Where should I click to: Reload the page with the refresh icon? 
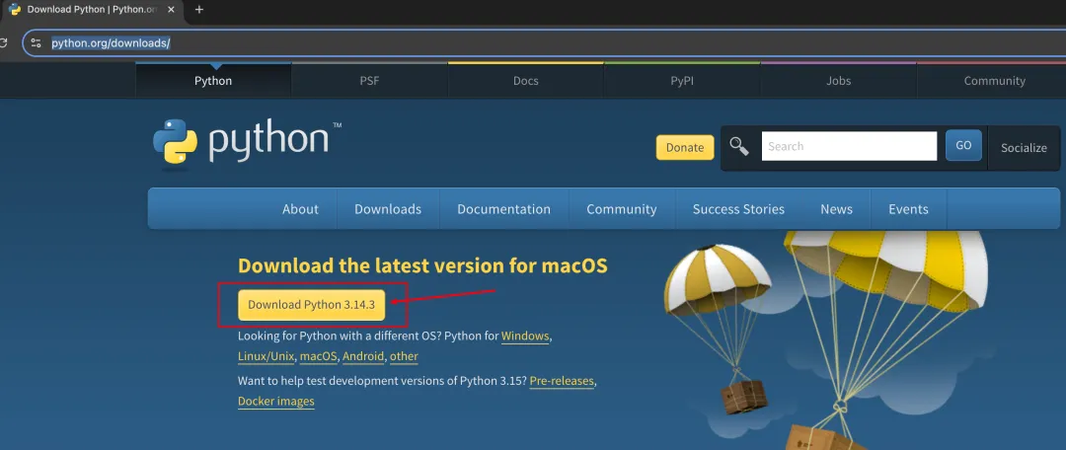coord(3,42)
